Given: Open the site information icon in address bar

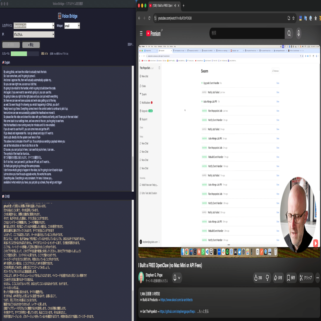Looking at the screenshot, I should click(x=155, y=18).
